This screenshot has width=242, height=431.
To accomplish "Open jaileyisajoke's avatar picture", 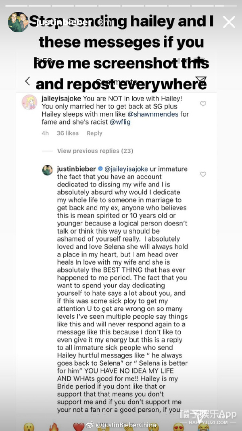I will click(x=29, y=102).
